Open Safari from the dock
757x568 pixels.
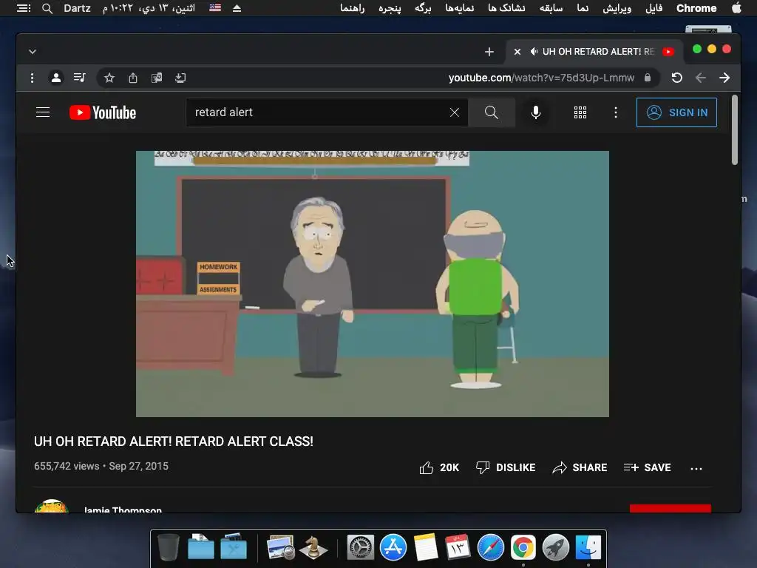coord(491,547)
